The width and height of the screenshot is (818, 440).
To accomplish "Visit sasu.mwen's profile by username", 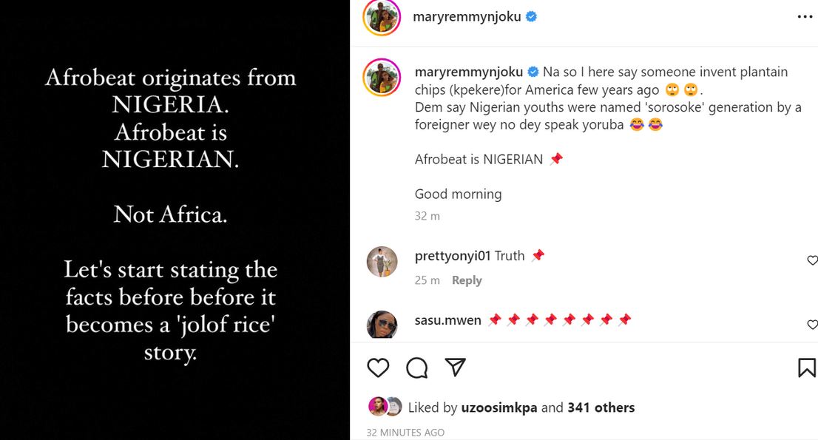I will [448, 320].
